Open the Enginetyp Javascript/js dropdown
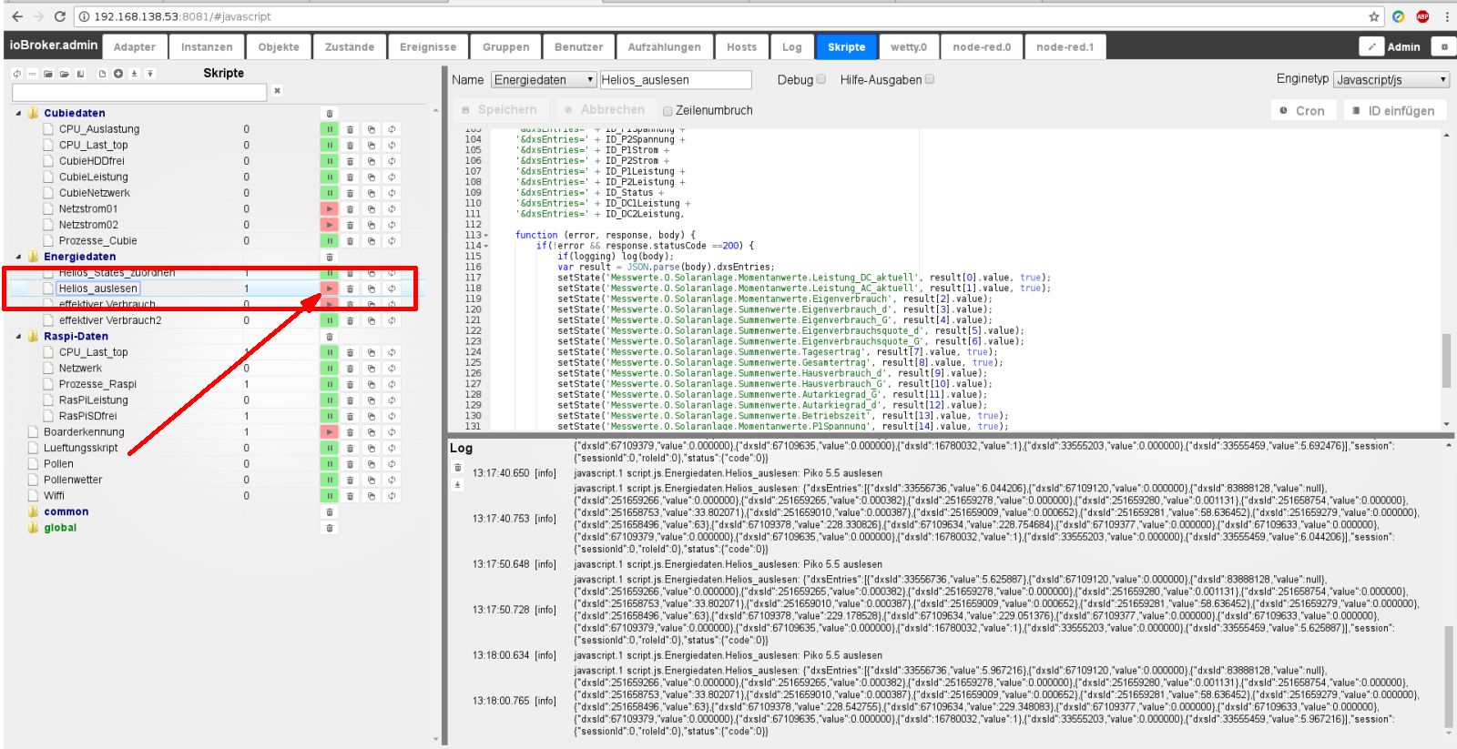 pos(1391,80)
